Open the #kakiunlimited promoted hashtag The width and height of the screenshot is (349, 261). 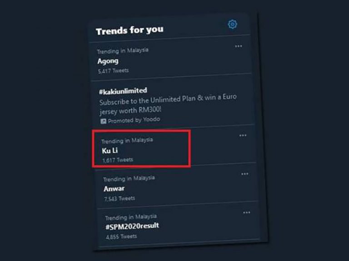click(x=123, y=91)
